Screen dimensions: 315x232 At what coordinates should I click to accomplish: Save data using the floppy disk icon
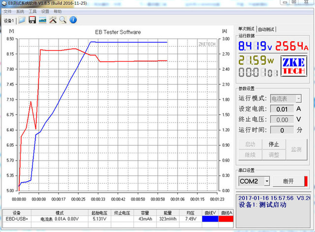coord(32,20)
